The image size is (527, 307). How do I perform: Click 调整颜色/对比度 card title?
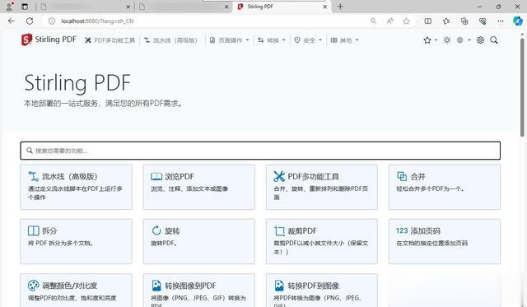pos(69,286)
